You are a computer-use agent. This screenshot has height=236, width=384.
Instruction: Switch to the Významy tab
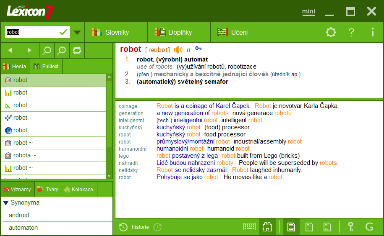(x=17, y=190)
